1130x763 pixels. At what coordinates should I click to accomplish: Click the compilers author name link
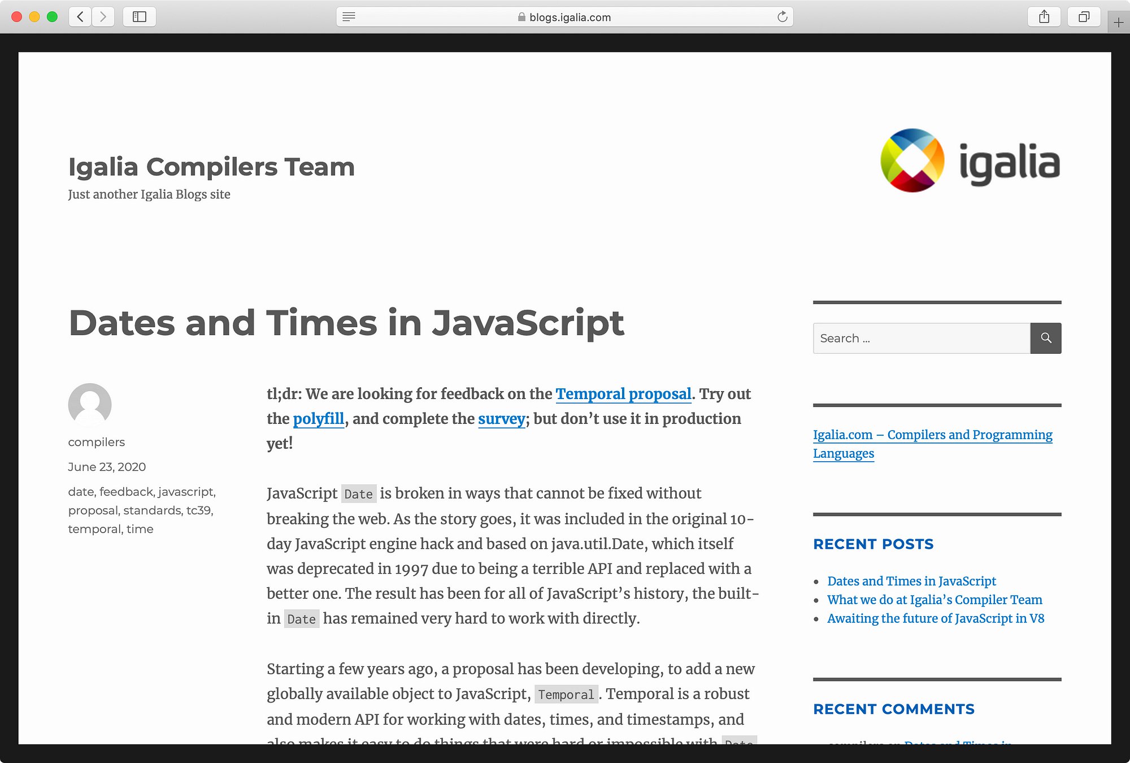(x=97, y=442)
